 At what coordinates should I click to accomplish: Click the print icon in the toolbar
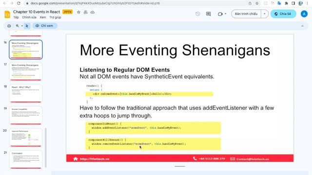click(x=9, y=26)
